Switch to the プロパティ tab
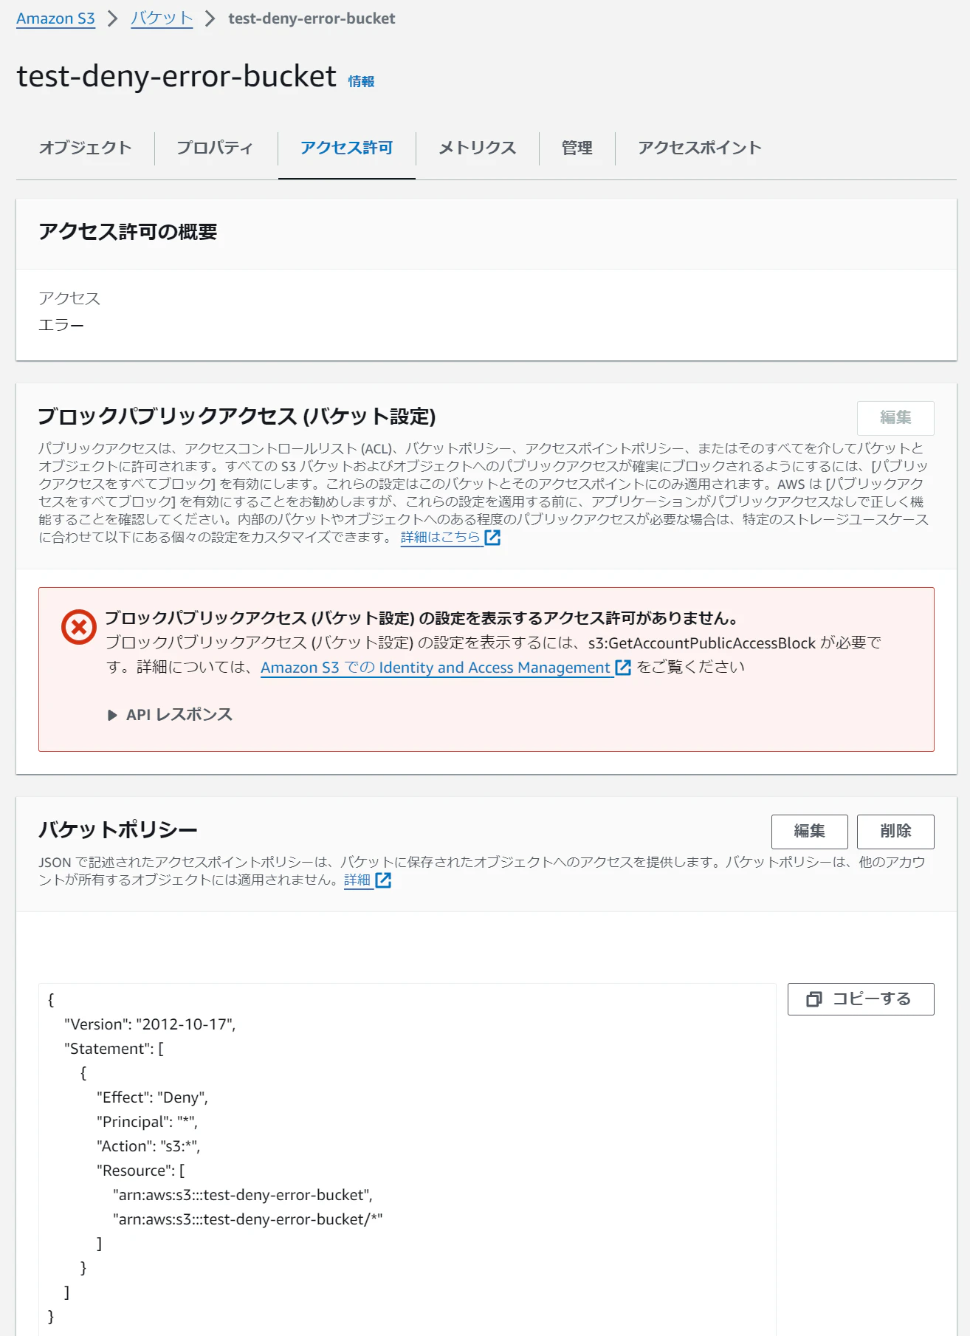The height and width of the screenshot is (1336, 970). [215, 148]
